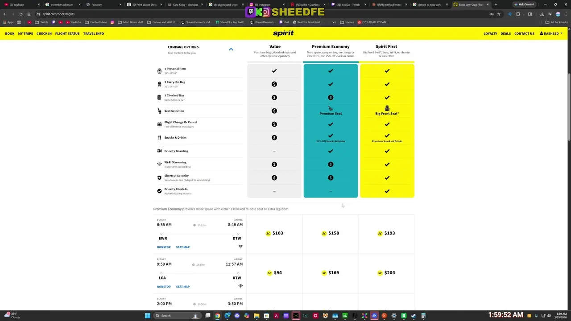Image resolution: width=571 pixels, height=321 pixels.
Task: Open the Contact Us link
Action: click(x=524, y=33)
